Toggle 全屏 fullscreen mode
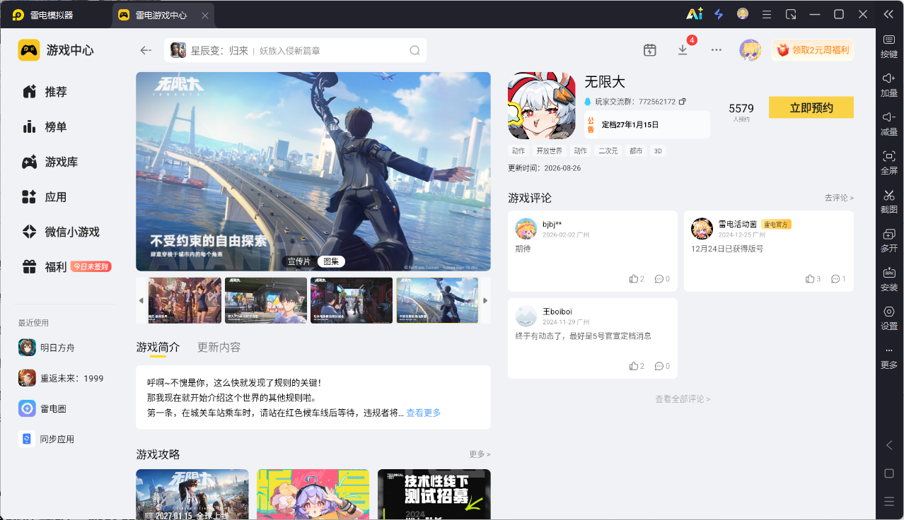The image size is (904, 520). pos(889,162)
